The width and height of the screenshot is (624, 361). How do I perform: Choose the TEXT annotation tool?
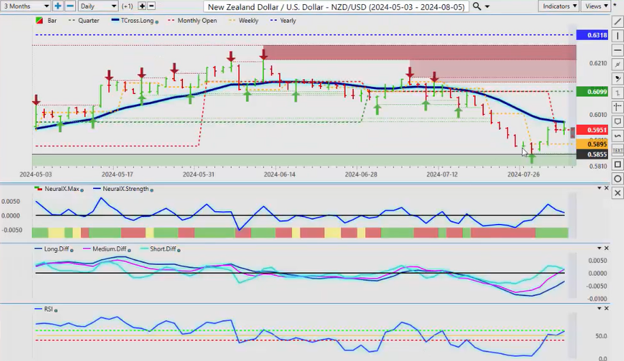coord(617,150)
